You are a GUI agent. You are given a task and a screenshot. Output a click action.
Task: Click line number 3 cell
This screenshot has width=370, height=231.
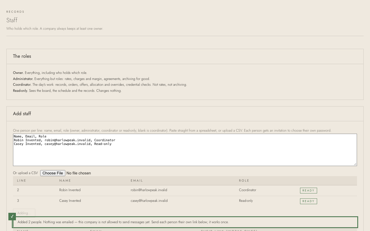[18, 201]
